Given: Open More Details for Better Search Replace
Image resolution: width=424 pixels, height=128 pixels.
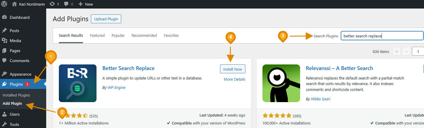Looking at the screenshot, I should pyautogui.click(x=235, y=79).
